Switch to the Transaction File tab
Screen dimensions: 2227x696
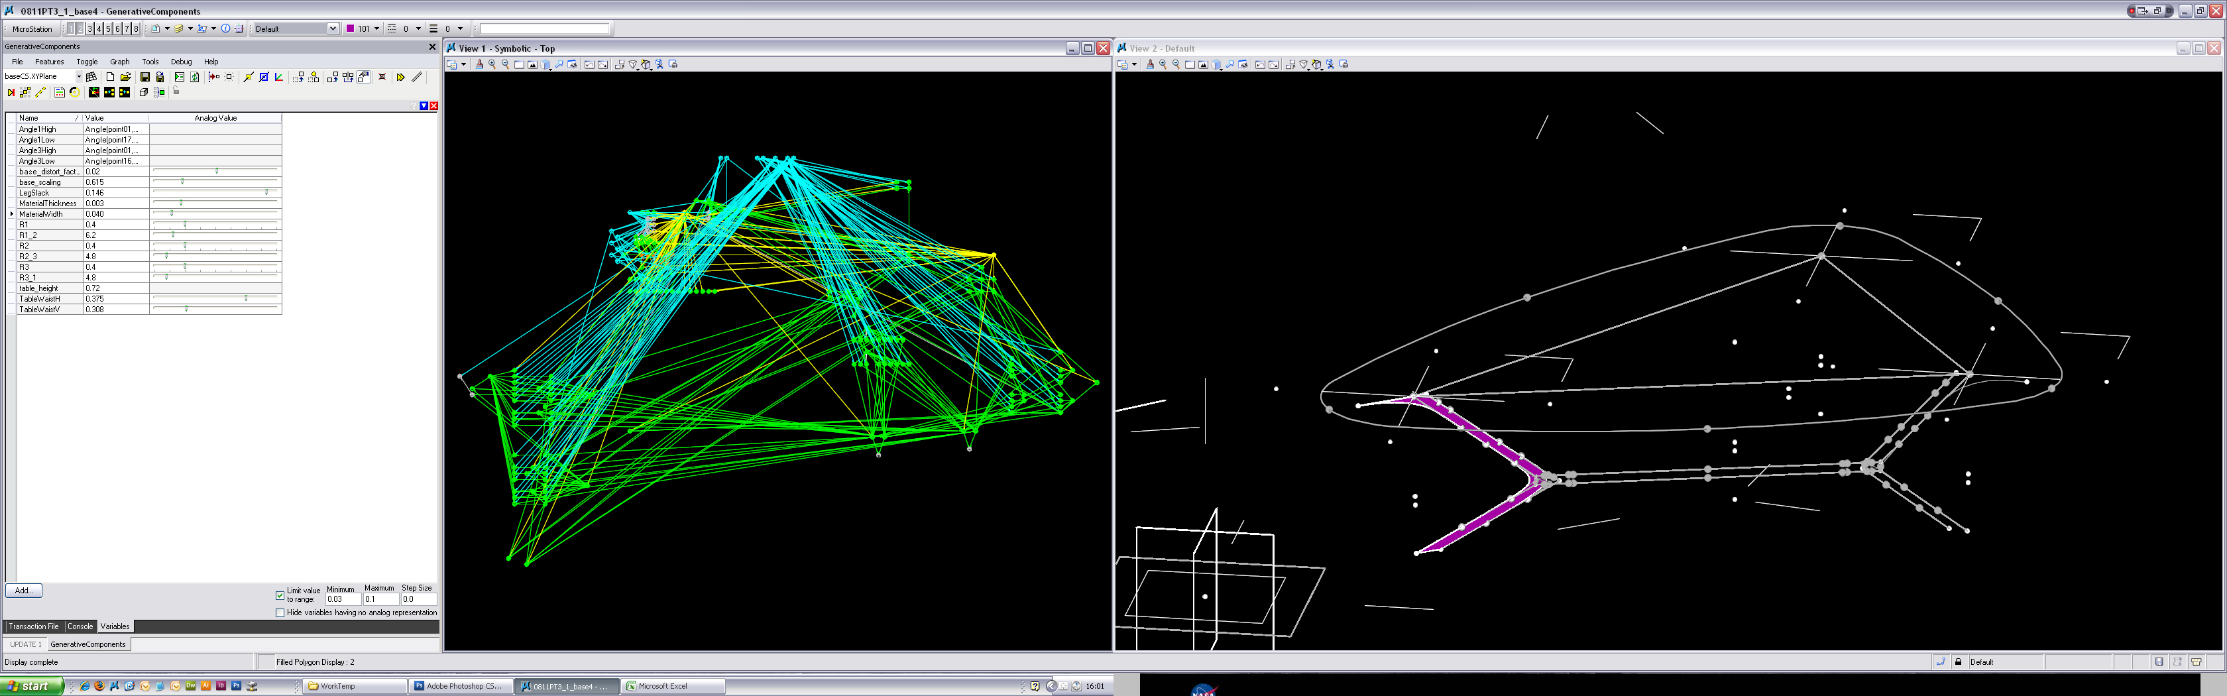(34, 626)
